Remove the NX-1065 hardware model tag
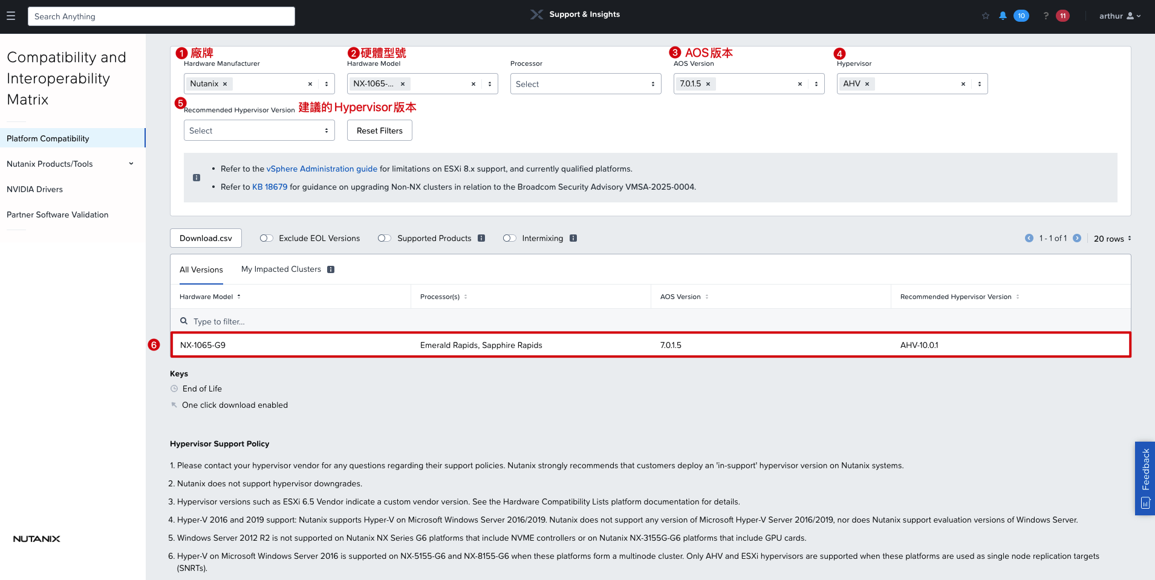 coord(403,84)
